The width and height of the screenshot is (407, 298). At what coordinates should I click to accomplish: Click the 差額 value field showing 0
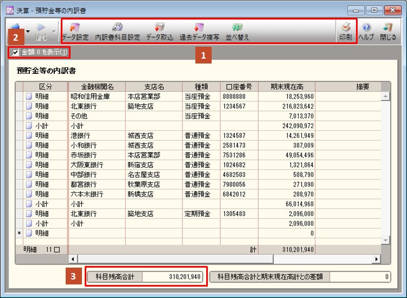[360, 277]
